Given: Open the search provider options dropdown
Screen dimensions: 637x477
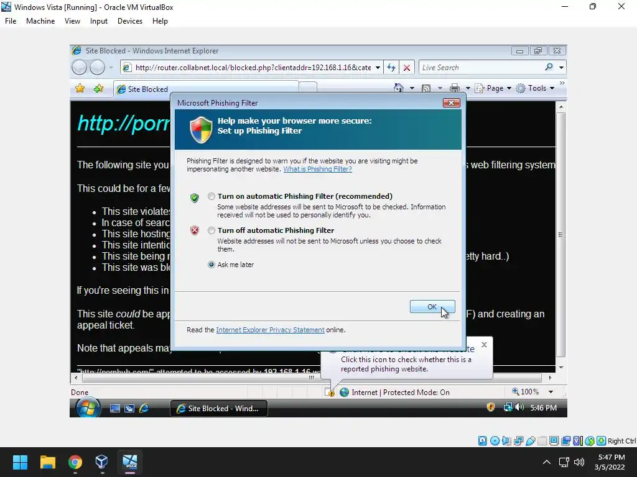Looking at the screenshot, I should (x=562, y=67).
